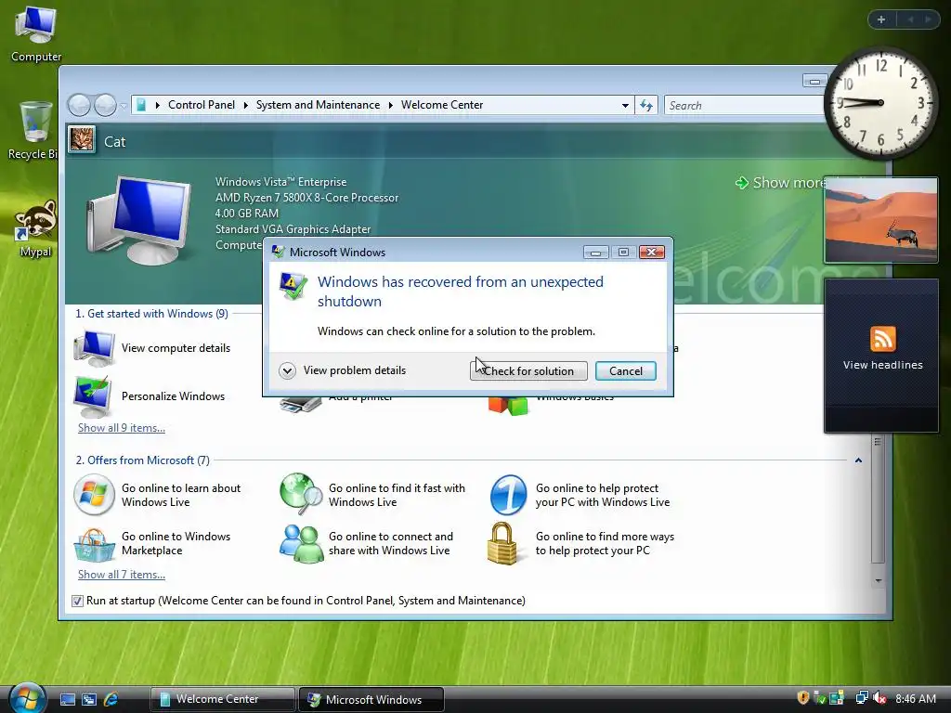Open the recent pages dropdown arrow

[x=124, y=106]
